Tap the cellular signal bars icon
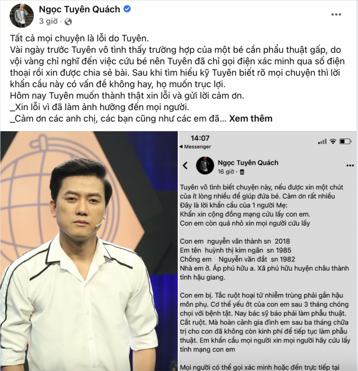 pyautogui.click(x=322, y=141)
